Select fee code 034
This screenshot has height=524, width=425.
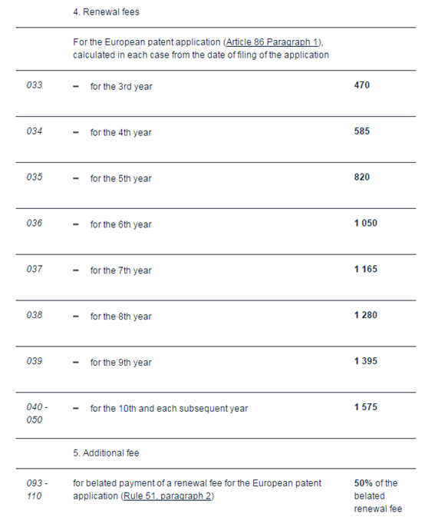click(x=35, y=131)
